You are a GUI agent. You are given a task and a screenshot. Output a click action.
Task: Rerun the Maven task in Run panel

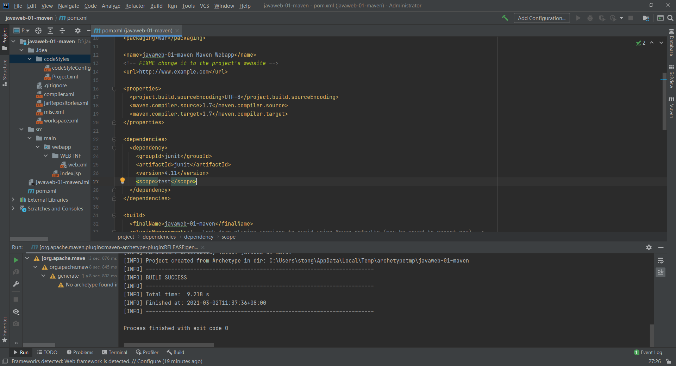tap(16, 260)
